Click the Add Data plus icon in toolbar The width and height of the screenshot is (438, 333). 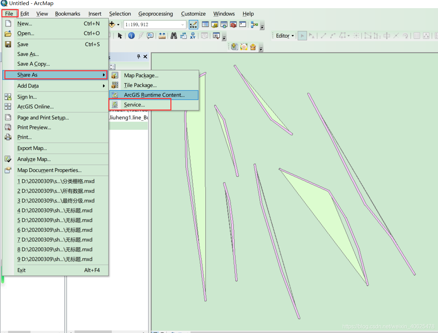click(112, 24)
